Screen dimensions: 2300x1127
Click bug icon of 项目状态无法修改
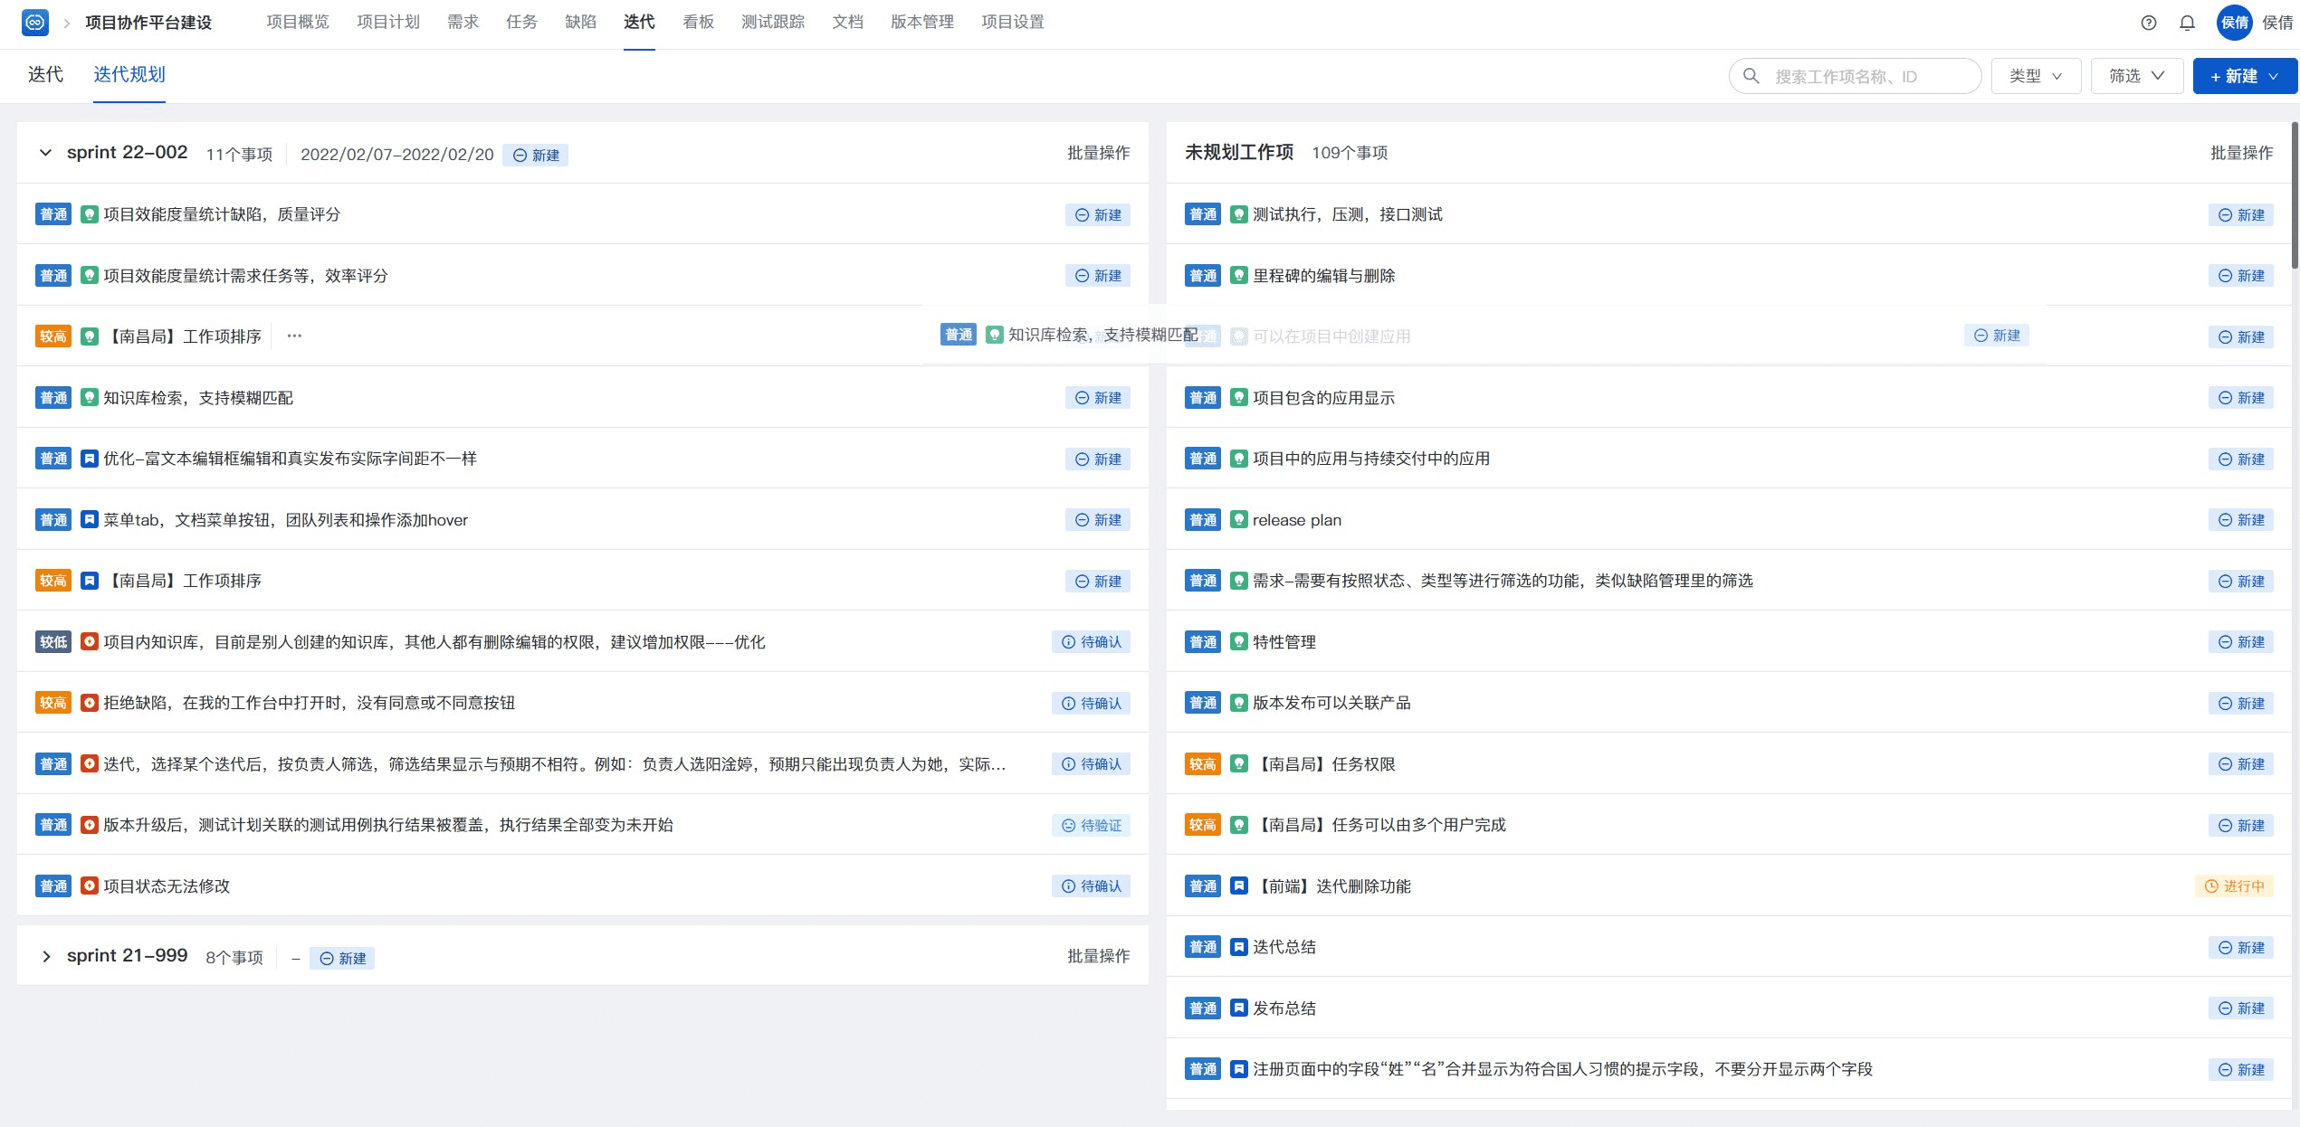(x=89, y=885)
